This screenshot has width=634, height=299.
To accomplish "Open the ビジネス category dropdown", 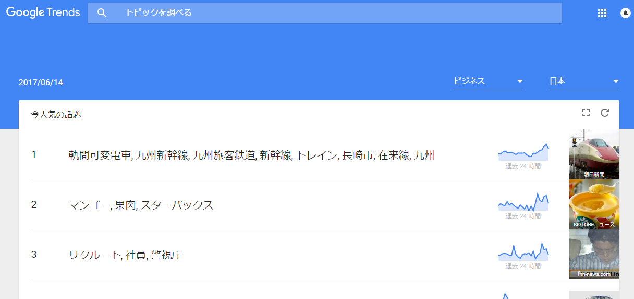I will (x=487, y=81).
